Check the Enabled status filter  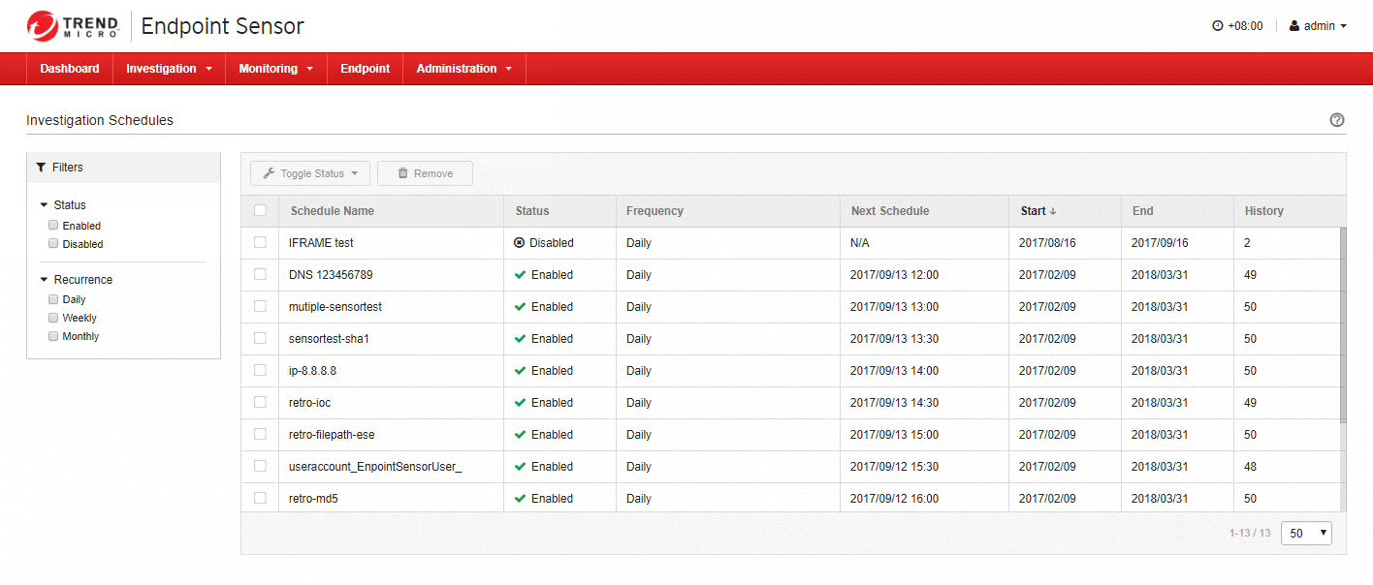(x=54, y=225)
